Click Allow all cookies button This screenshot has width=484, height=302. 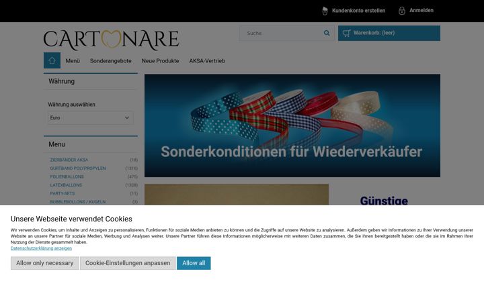pyautogui.click(x=194, y=263)
